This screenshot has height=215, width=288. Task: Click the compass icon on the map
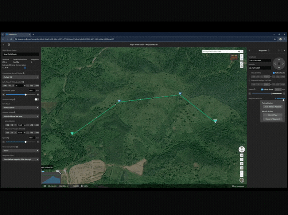coord(242,149)
